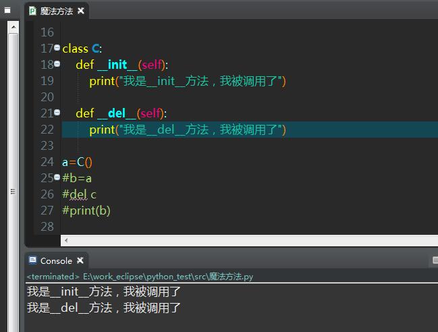Image resolution: width=438 pixels, height=332 pixels.
Task: Click the Console monitor icon
Action: pos(32,260)
